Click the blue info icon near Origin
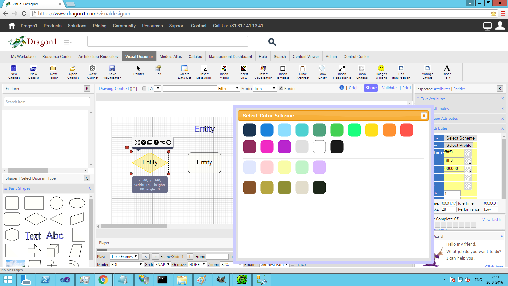The image size is (508, 286). tap(342, 88)
